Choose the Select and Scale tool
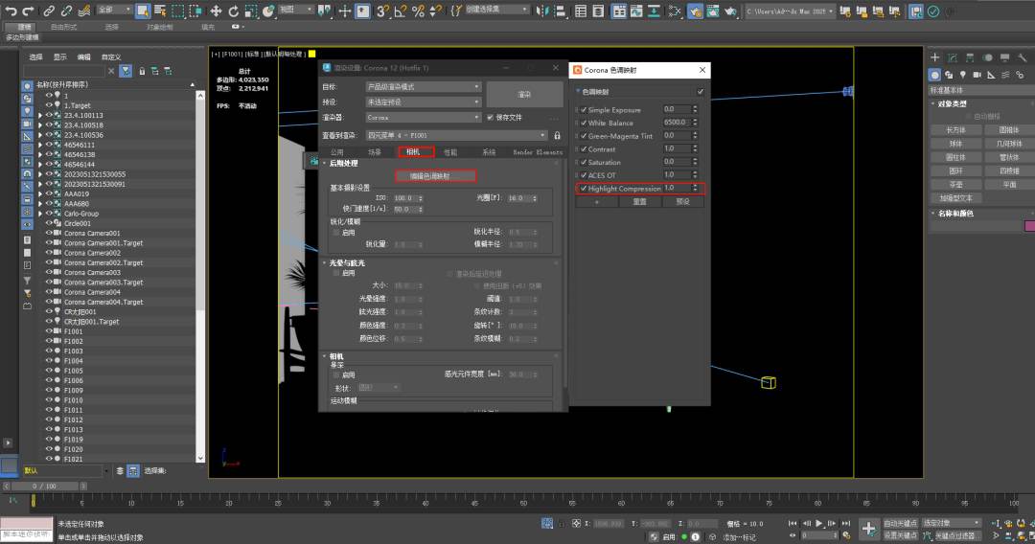Screen dimensions: 1035x544 251,11
